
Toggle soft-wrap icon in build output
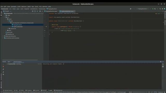point(163,64)
